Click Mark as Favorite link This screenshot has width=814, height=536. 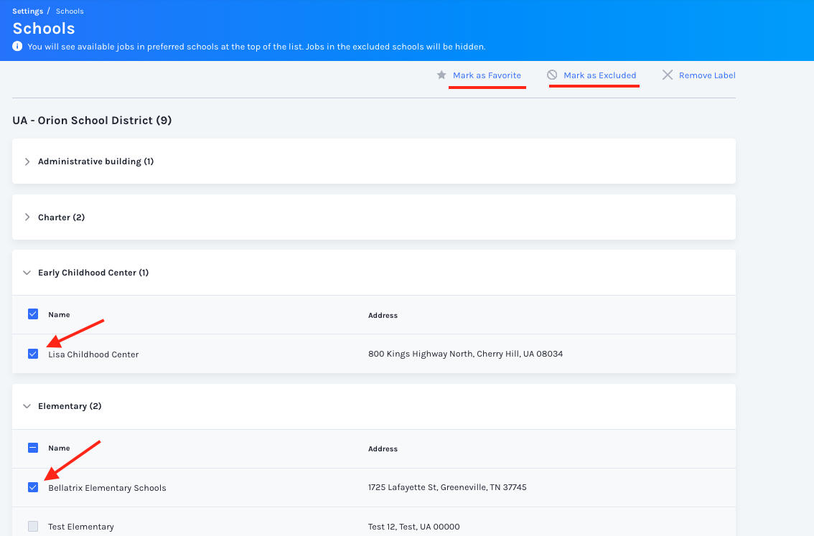click(x=487, y=75)
